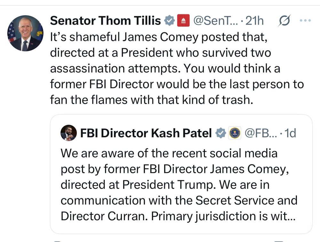This screenshot has height=242, width=320.
Task: Click the 1d timestamp on quoted post
Action: [x=290, y=133]
